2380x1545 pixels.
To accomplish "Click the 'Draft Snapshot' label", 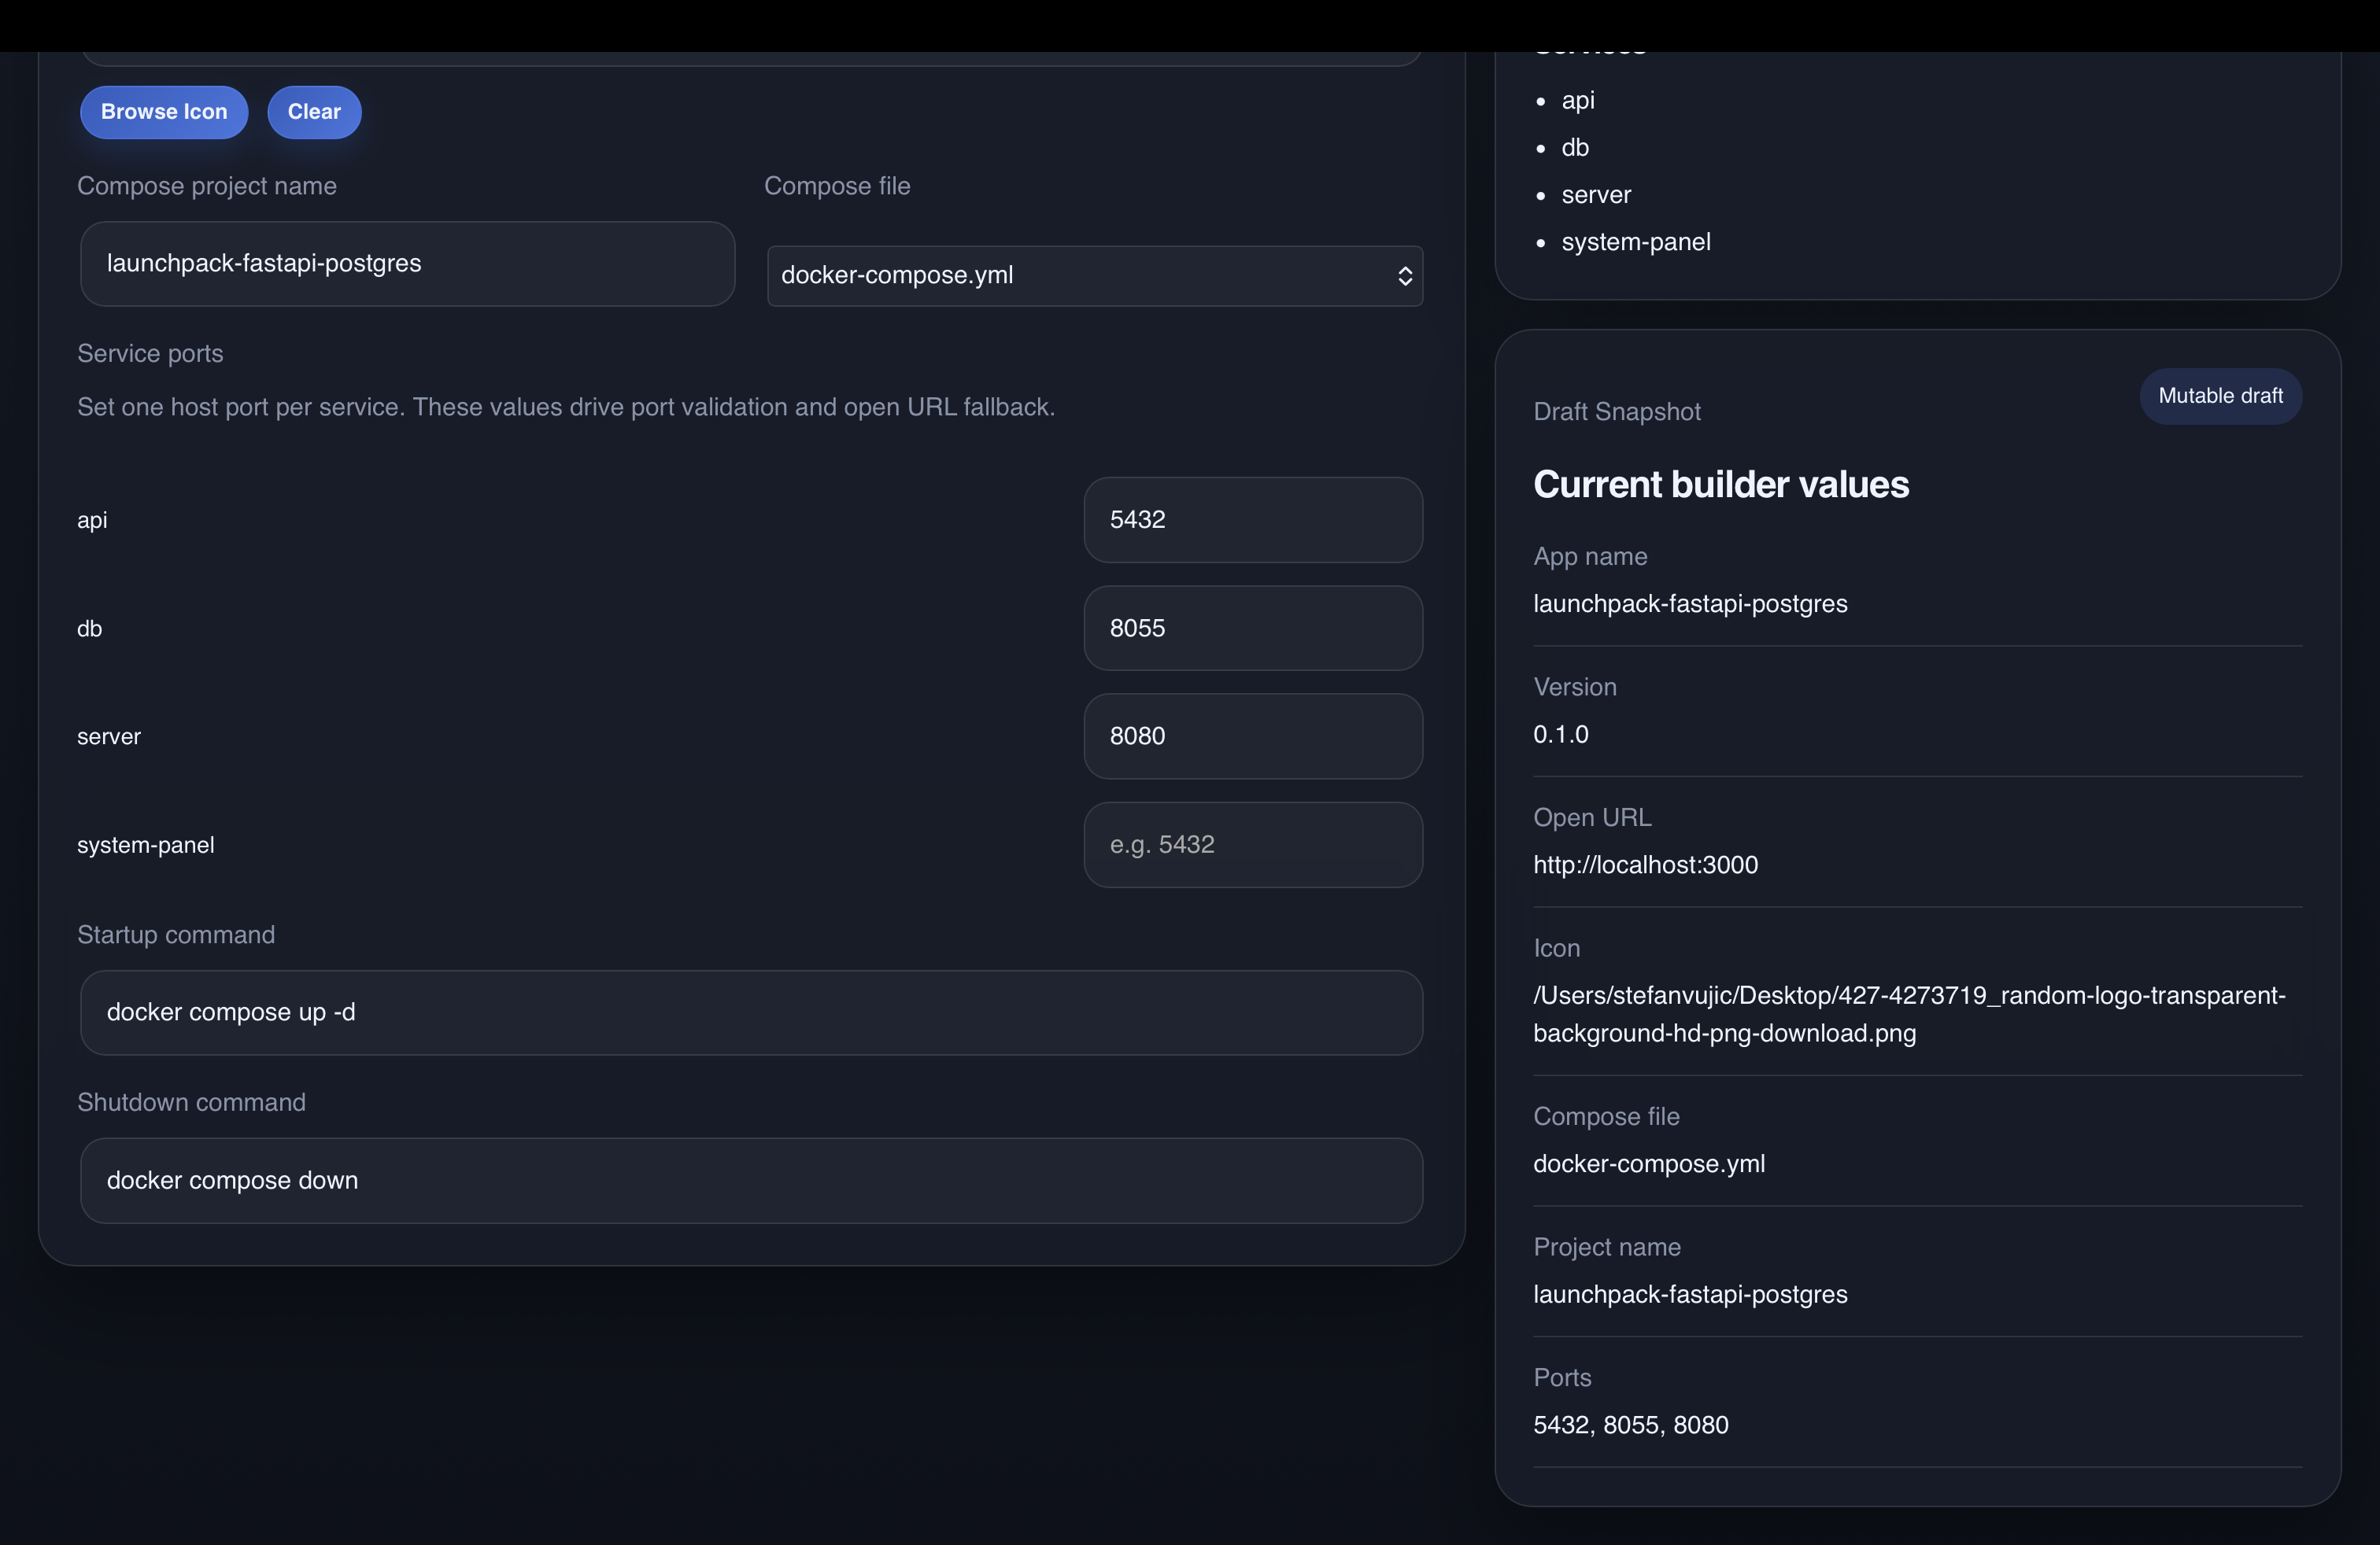I will point(1617,411).
